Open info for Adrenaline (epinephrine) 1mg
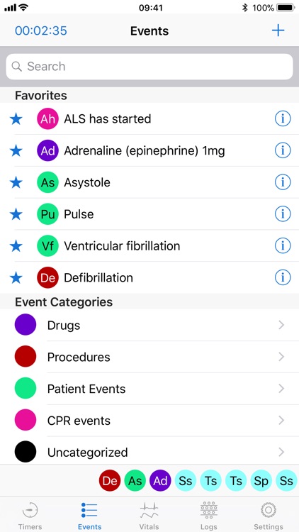 point(283,150)
